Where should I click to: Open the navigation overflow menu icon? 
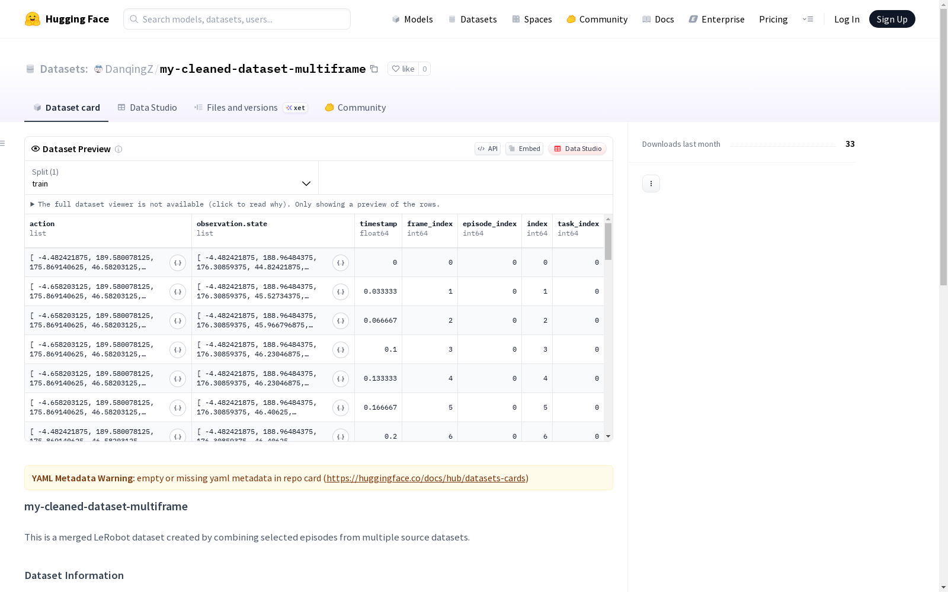(x=808, y=19)
